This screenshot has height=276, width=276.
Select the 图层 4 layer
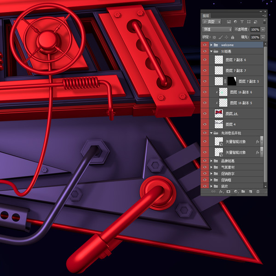tap(232, 124)
